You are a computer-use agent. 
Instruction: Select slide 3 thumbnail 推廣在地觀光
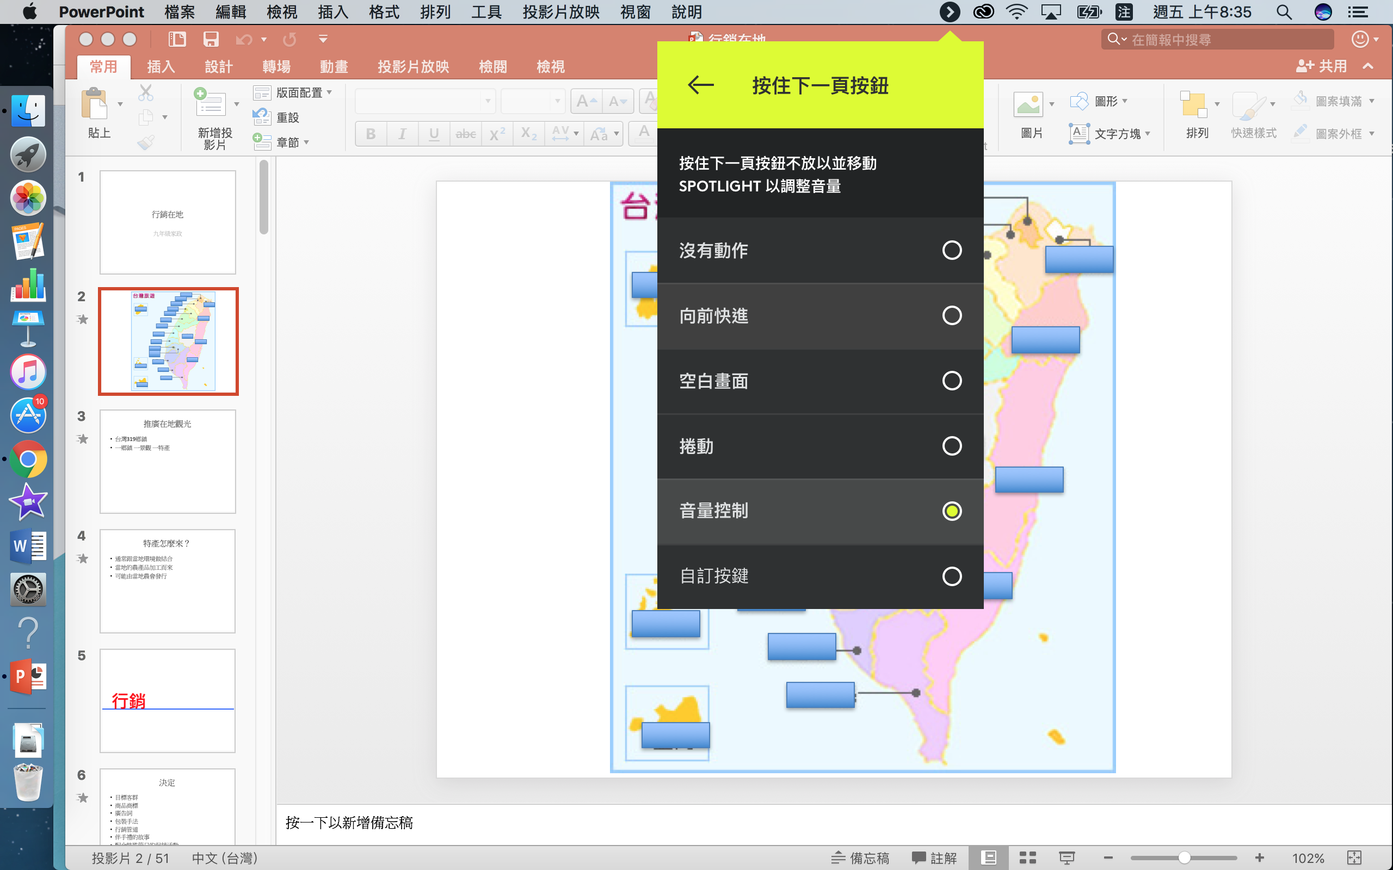pyautogui.click(x=168, y=461)
